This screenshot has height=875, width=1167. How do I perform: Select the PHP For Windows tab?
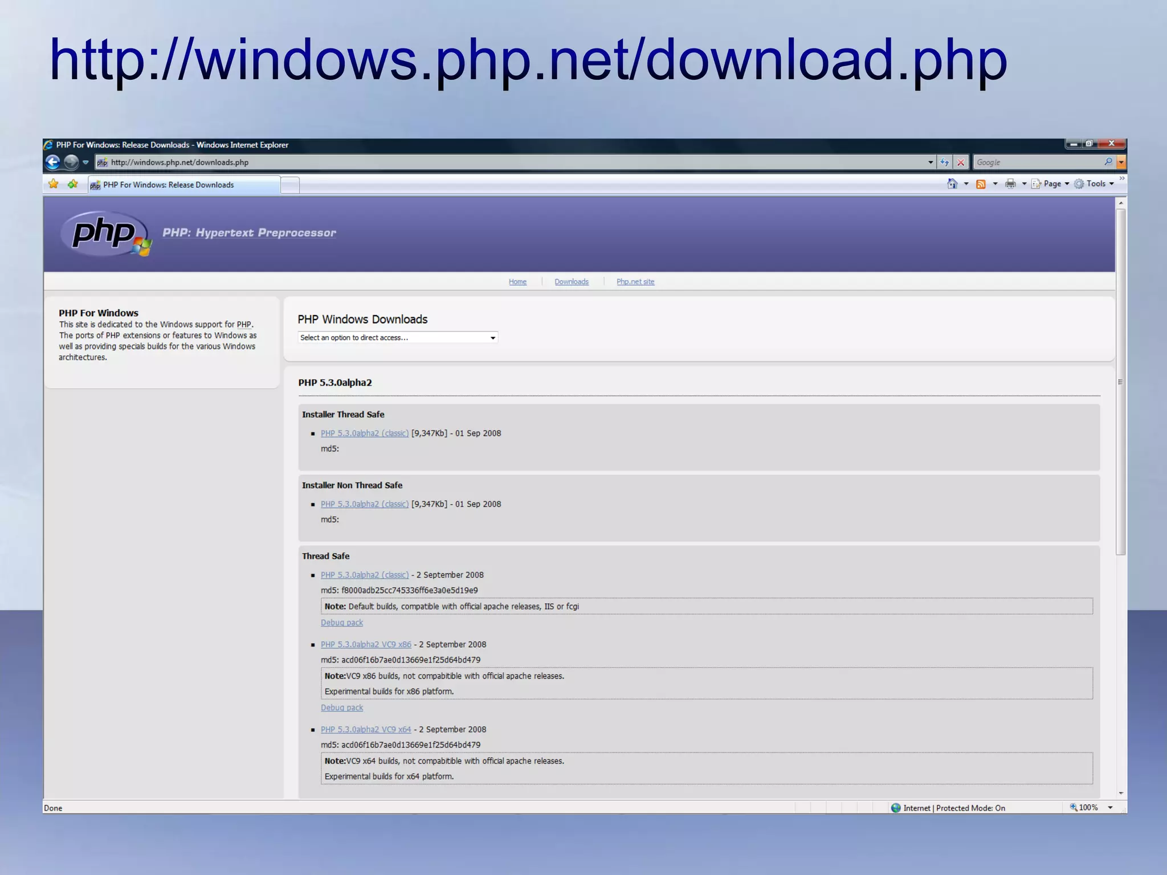coord(184,185)
